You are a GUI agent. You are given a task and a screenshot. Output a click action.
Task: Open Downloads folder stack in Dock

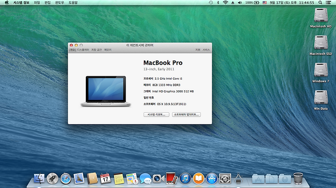point(285,179)
